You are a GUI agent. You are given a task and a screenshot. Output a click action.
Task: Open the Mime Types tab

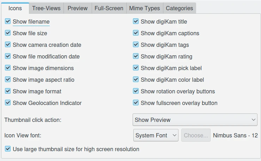pos(144,8)
